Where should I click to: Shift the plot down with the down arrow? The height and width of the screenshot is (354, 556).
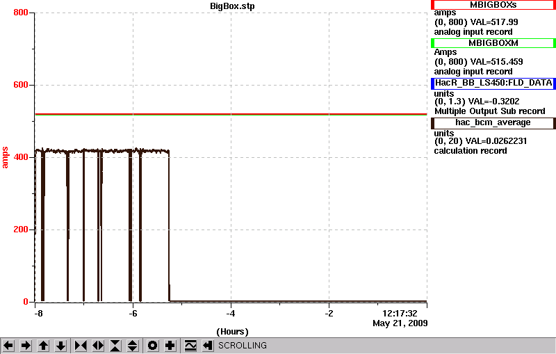(x=60, y=346)
